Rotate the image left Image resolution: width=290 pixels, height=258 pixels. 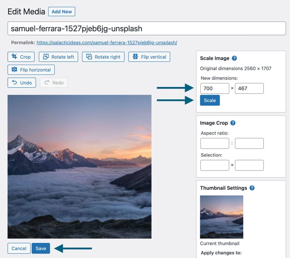coord(58,57)
